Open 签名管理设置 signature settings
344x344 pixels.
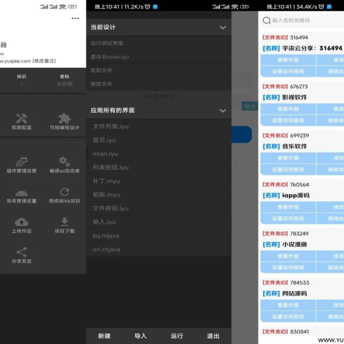pos(21,196)
